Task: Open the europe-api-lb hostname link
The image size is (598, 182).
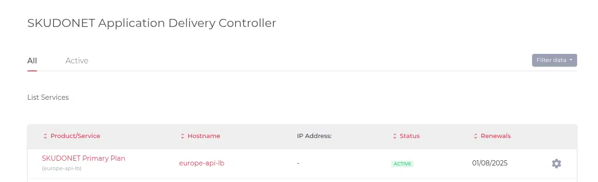Action: [x=201, y=163]
